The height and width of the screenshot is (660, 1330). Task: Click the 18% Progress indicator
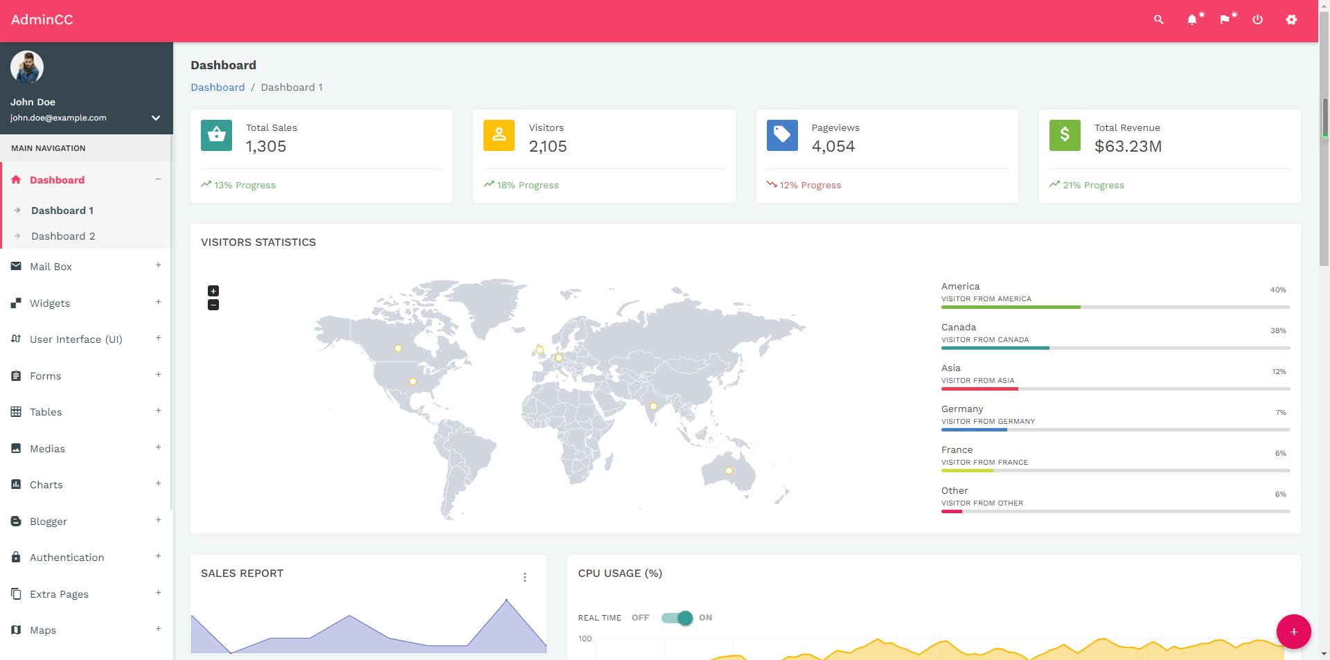pyautogui.click(x=521, y=185)
